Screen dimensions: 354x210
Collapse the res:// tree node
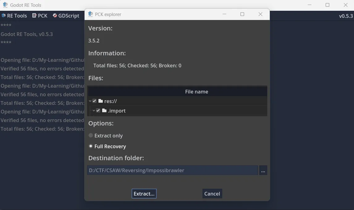[90, 101]
